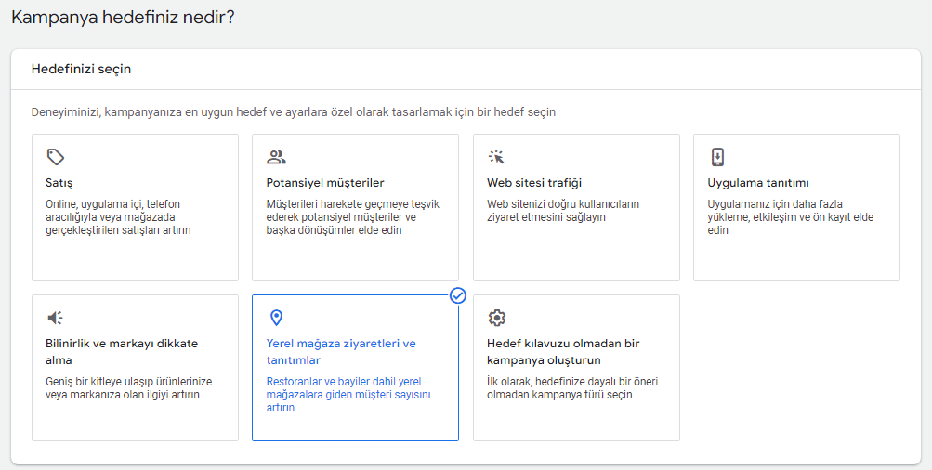Image resolution: width=932 pixels, height=470 pixels.
Task: Select Hedef kılavuzu olmadan bir kampanya oluşturun
Action: 563,352
